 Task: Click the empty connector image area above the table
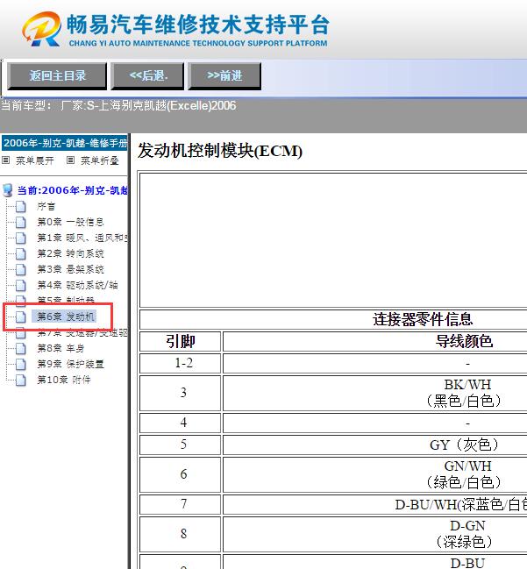click(333, 240)
